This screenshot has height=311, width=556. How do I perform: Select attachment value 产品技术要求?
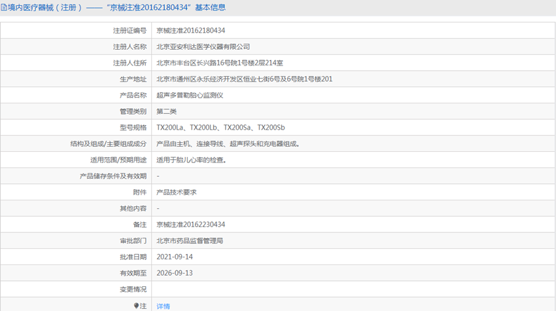176,192
